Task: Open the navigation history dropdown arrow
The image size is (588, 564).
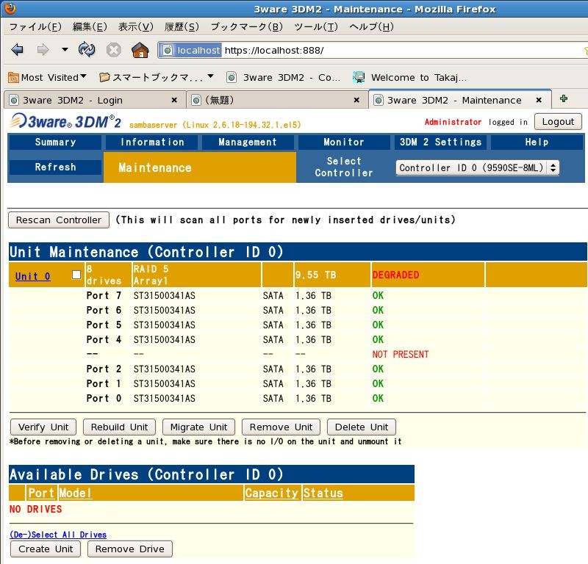Action: pyautogui.click(x=65, y=49)
